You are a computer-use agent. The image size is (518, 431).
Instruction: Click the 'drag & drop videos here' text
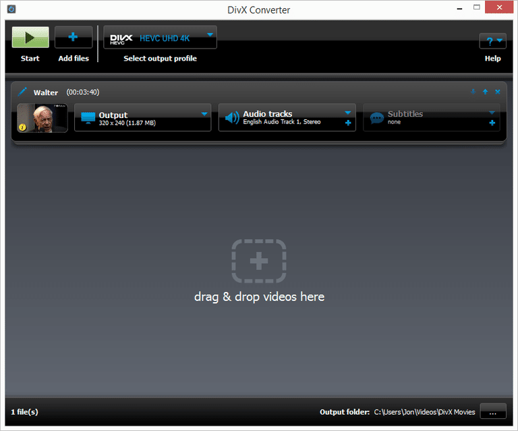coord(259,297)
